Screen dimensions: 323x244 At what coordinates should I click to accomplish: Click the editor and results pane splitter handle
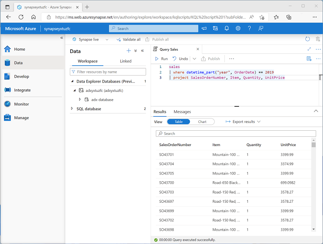tap(237, 106)
